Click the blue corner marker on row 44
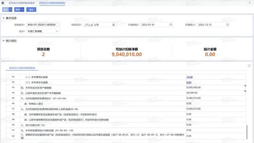Viewport: 254px width, 143px height. coord(245,91)
